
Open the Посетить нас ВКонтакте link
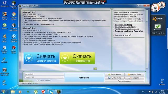pyautogui.click(x=125, y=27)
